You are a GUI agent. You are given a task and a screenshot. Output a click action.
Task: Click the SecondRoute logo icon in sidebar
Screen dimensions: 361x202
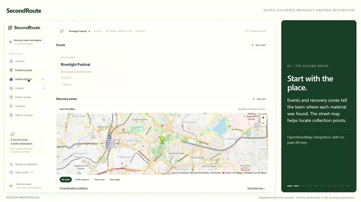[x=10, y=28]
